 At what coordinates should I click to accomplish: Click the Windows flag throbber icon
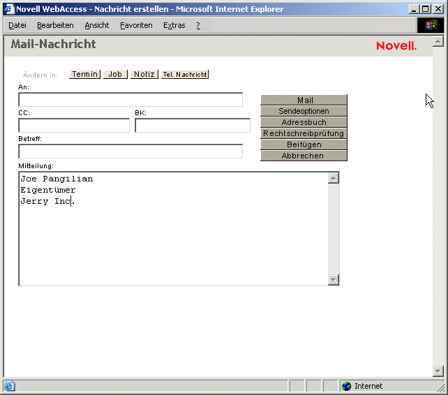(431, 25)
